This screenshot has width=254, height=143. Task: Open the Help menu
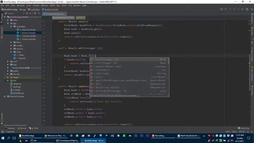pyautogui.click(x=85, y=5)
